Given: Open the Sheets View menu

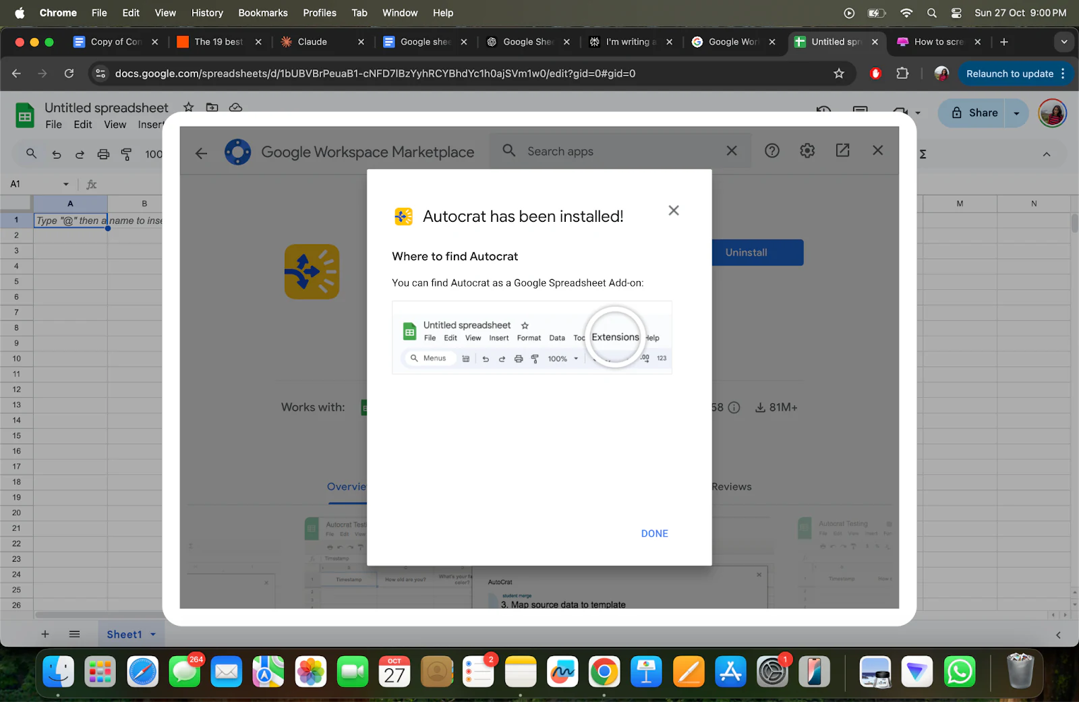Looking at the screenshot, I should (115, 125).
